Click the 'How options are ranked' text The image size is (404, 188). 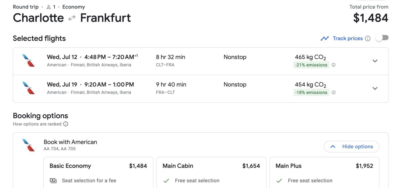point(37,124)
